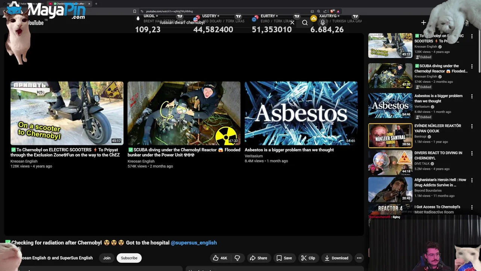
Task: Open sidebar Asbestos thumbnail 54:46
Action: (x=390, y=105)
